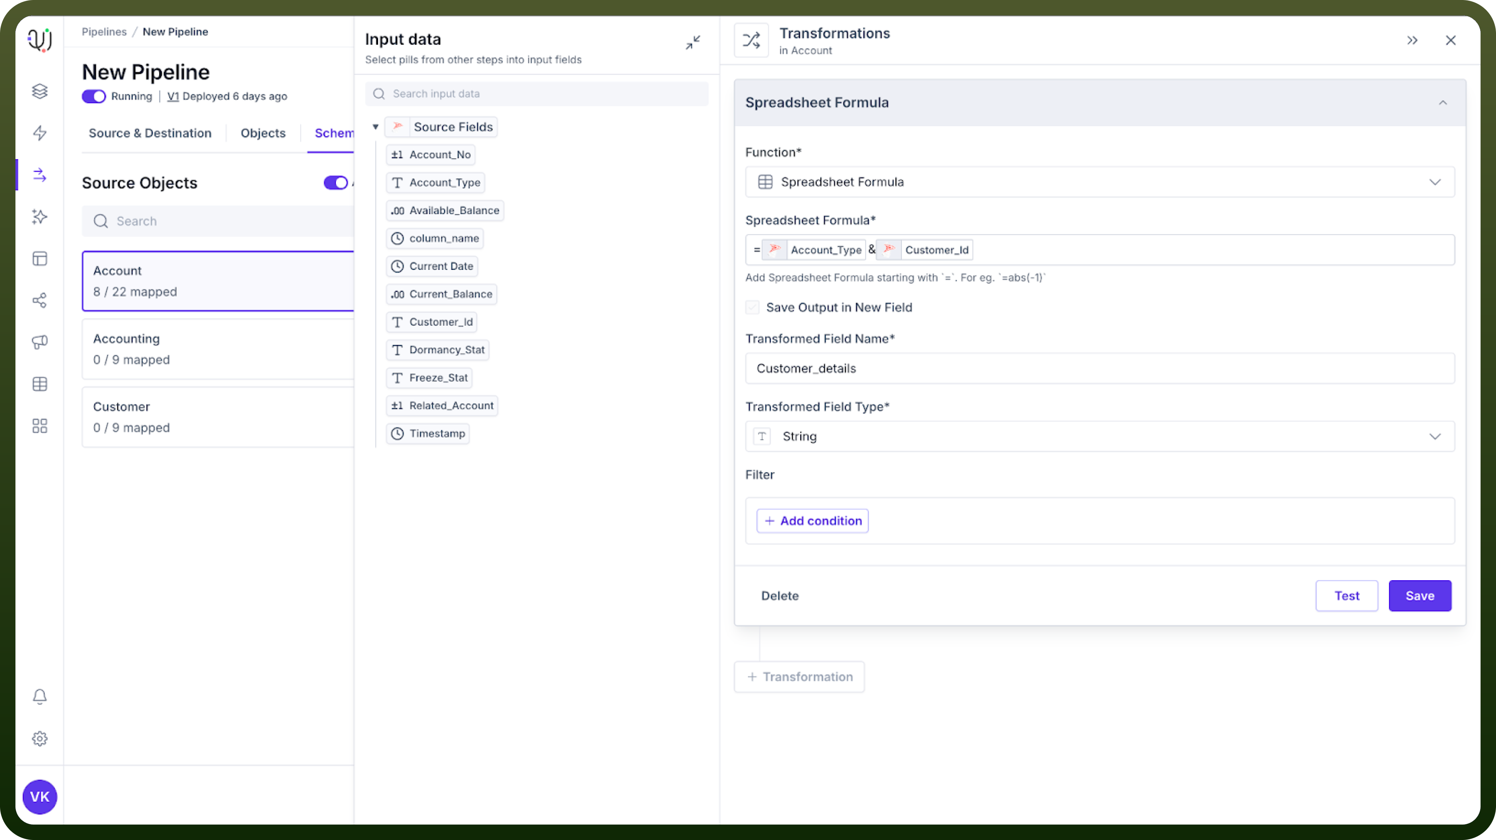The width and height of the screenshot is (1496, 840).
Task: Toggle the Source Objects switch
Action: (336, 183)
